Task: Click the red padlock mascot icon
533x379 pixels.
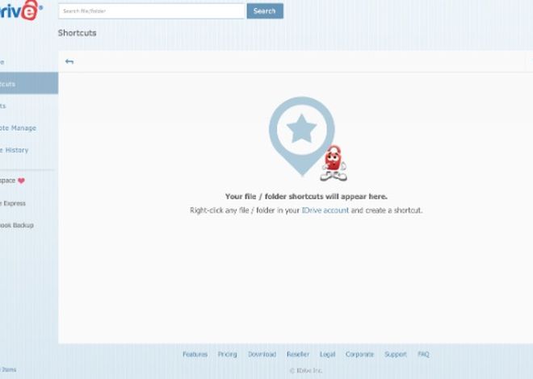Action: point(334,163)
